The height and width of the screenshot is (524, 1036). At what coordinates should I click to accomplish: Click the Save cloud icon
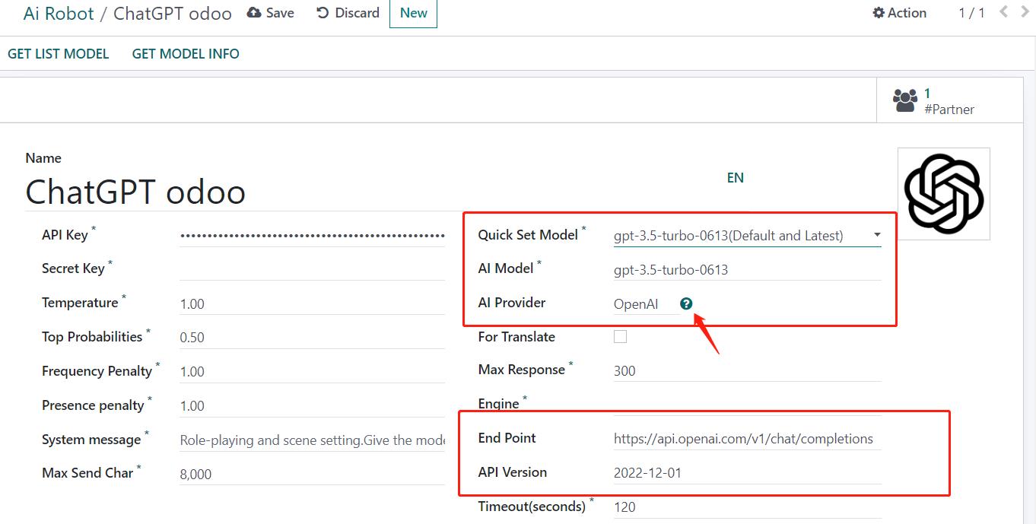(254, 13)
